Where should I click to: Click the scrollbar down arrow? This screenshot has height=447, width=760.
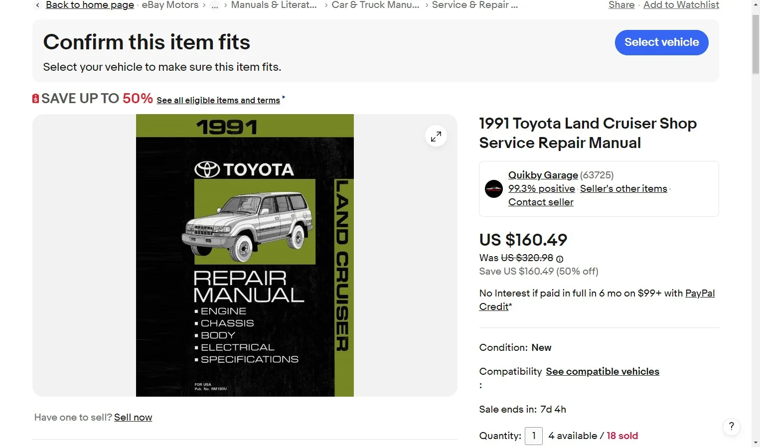756,442
